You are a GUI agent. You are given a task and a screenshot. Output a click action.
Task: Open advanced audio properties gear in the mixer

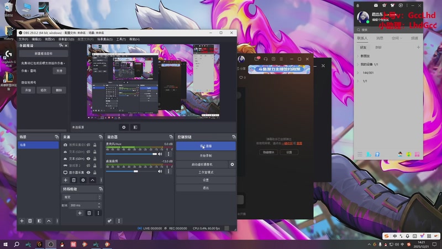pyautogui.click(x=109, y=221)
